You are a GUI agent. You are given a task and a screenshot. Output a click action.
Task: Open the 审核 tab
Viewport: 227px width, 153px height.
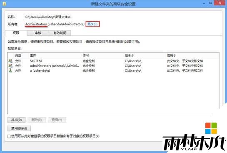pos(38,33)
